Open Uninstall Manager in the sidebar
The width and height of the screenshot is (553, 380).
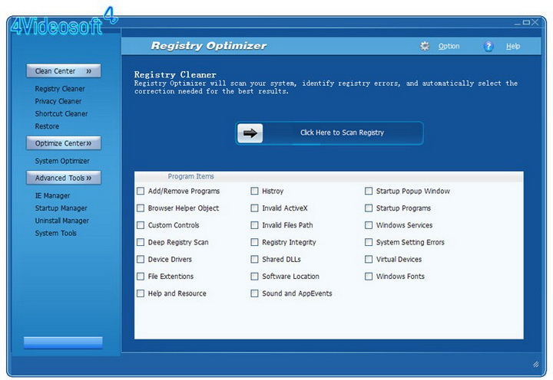(61, 221)
